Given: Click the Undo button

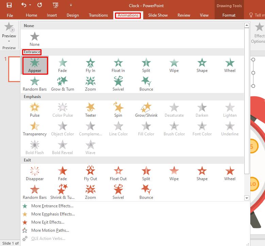Looking at the screenshot, I should [23, 5].
